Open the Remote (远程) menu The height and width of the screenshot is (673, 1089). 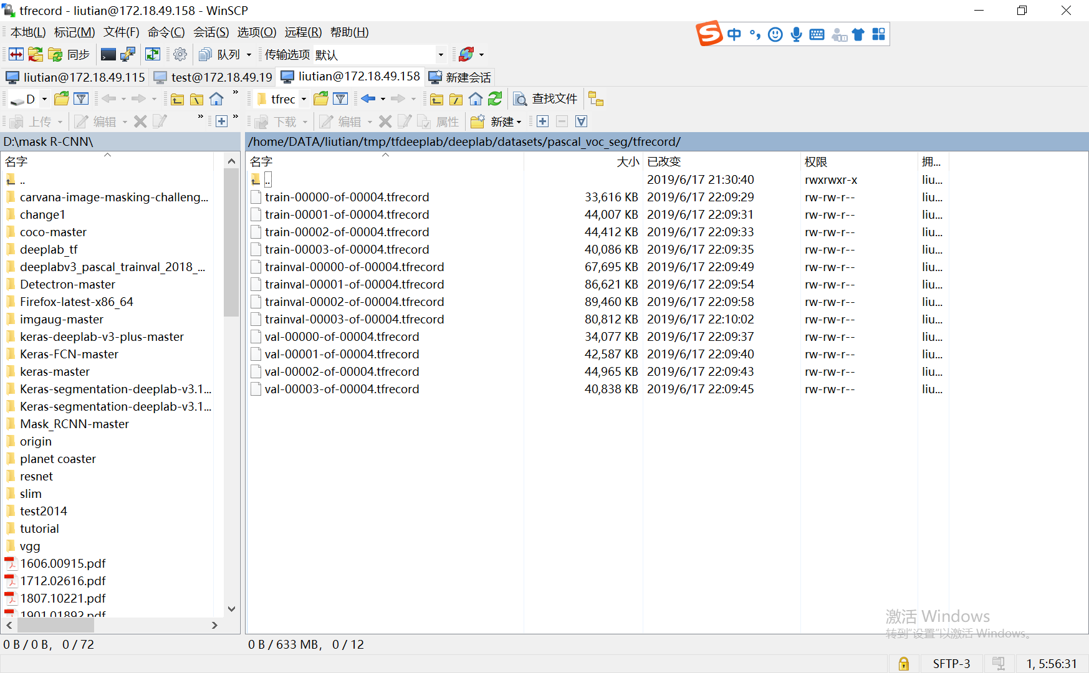tap(304, 32)
